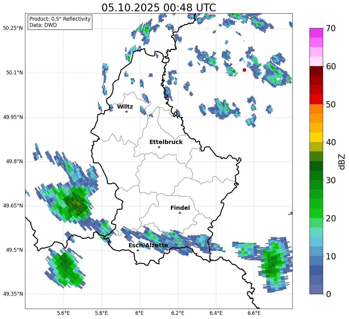Click the Findel station cross marker
The image size is (349, 319).
[x=180, y=213]
